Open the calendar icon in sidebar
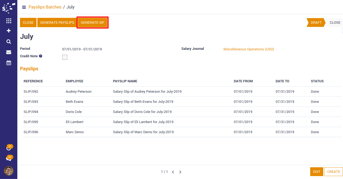Image resolution: width=343 pixels, height=179 pixels. [x=9, y=63]
